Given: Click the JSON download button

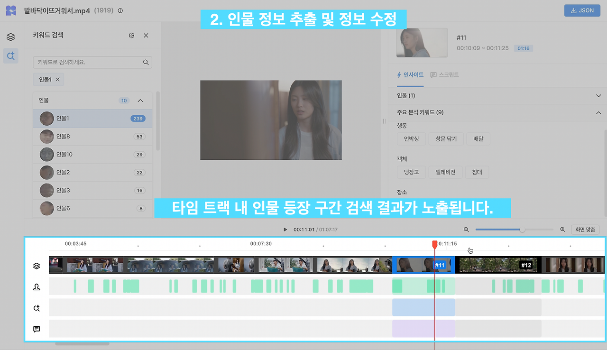Looking at the screenshot, I should [582, 10].
